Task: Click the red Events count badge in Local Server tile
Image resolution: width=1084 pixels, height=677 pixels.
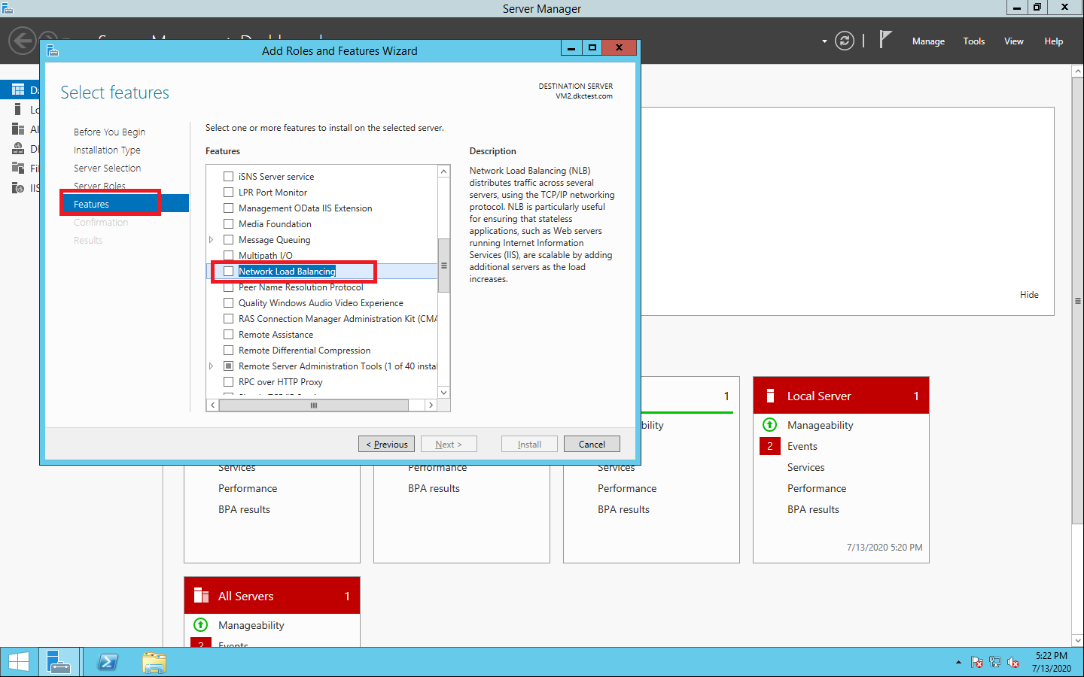Action: pos(769,446)
